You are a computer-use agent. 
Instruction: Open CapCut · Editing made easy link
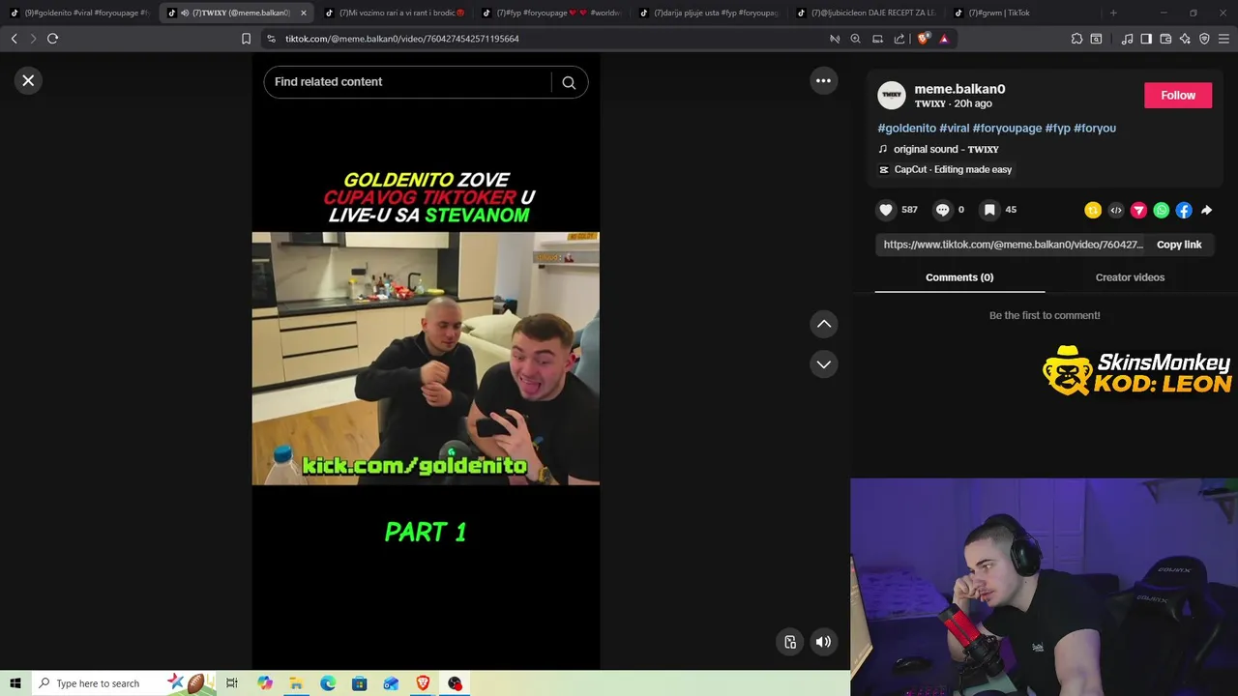click(x=953, y=169)
